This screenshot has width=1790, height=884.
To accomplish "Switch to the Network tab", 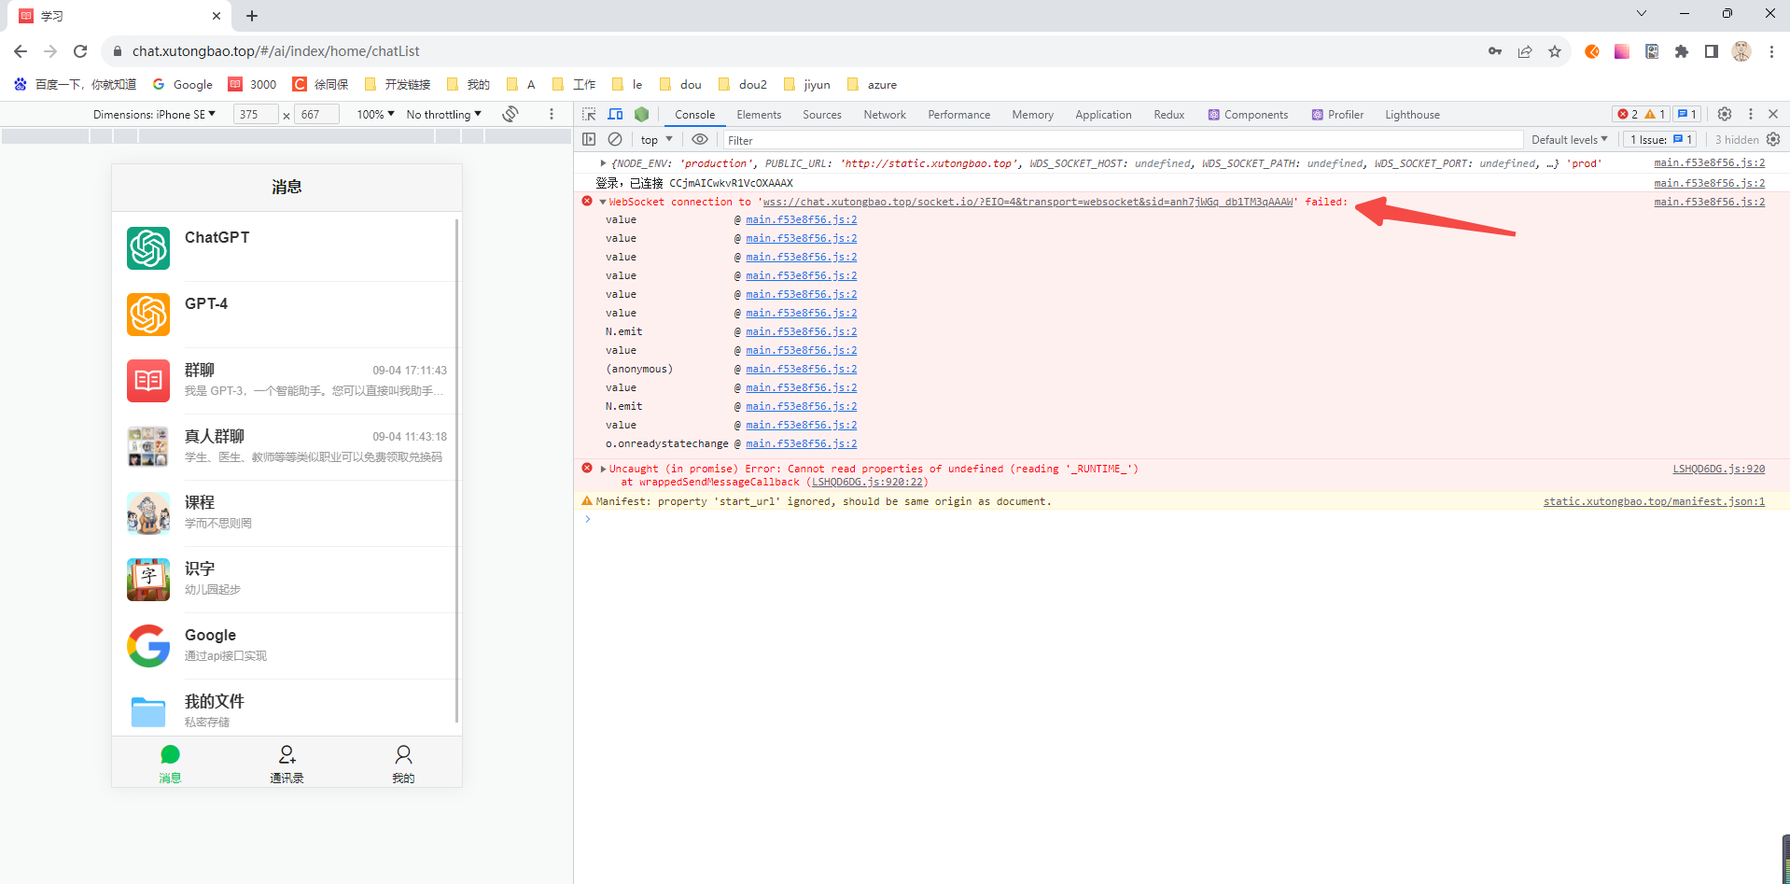I will (883, 114).
